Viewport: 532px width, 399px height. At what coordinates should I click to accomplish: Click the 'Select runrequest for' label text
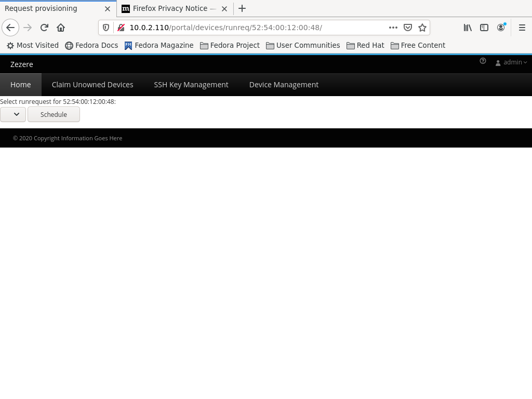coord(58,102)
